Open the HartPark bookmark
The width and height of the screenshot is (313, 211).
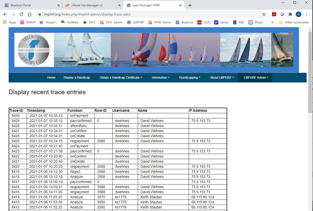click(70, 22)
